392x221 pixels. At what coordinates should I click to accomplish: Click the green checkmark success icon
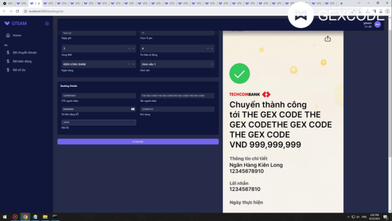(239, 73)
